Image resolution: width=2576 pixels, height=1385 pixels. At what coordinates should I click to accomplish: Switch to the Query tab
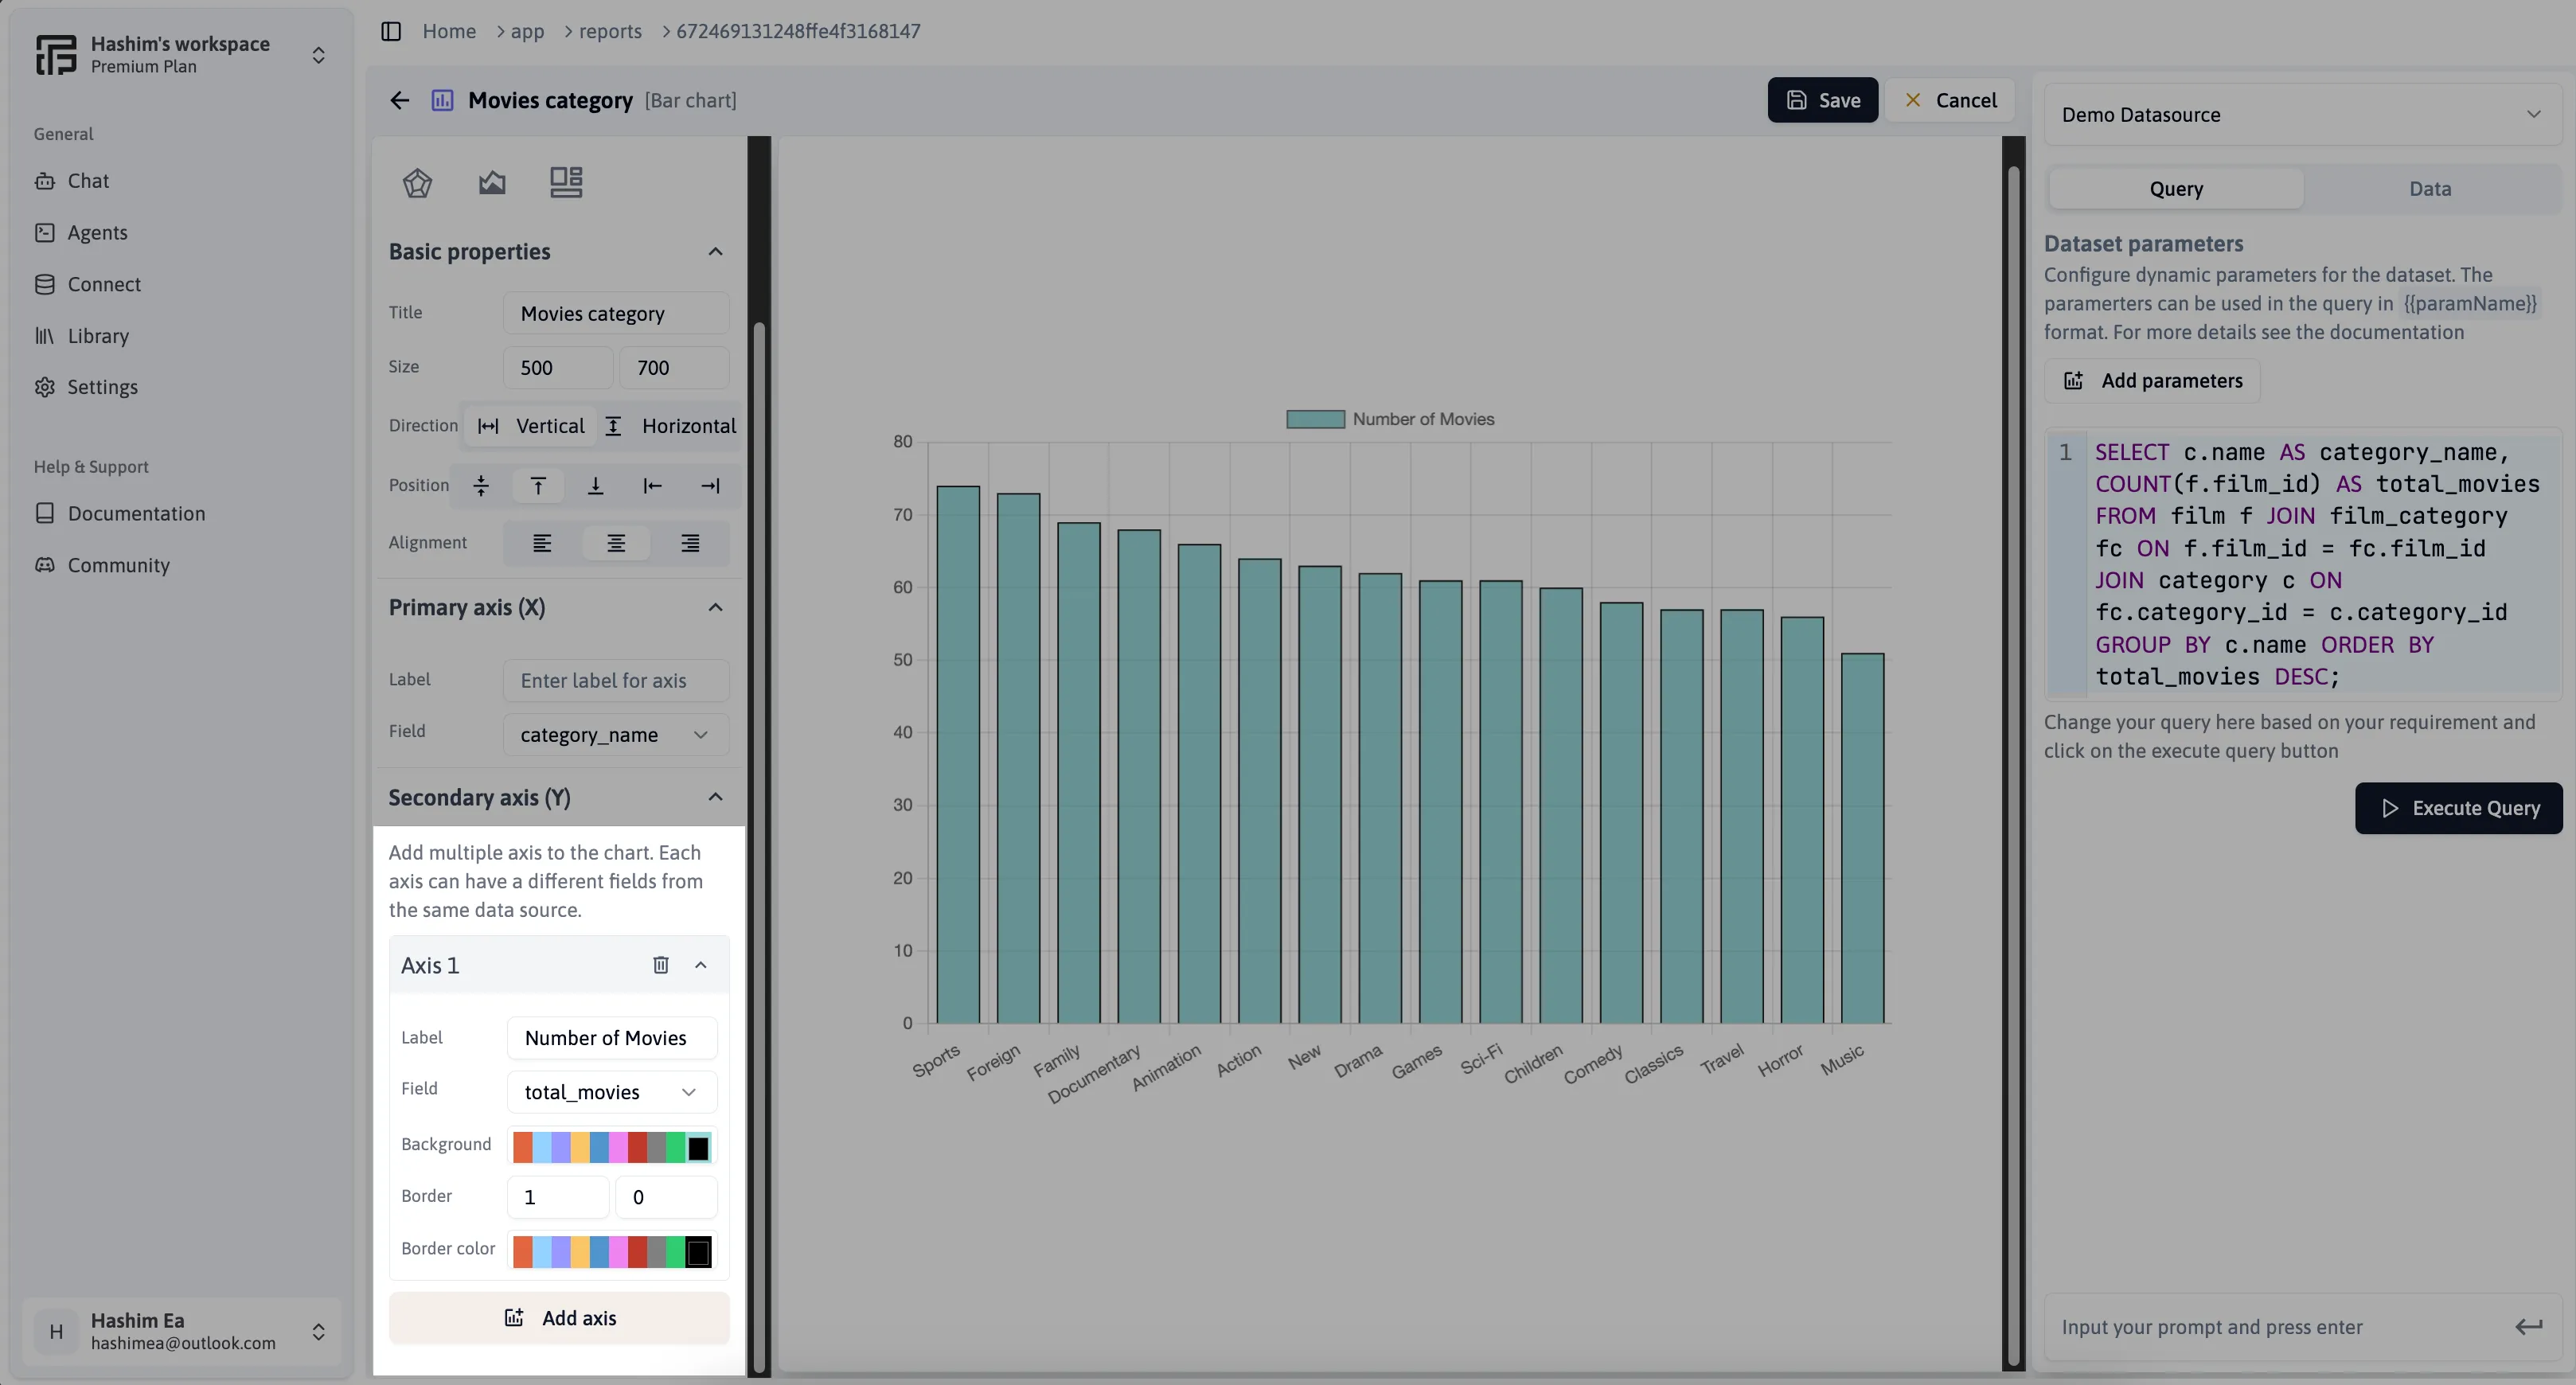pos(2176,188)
